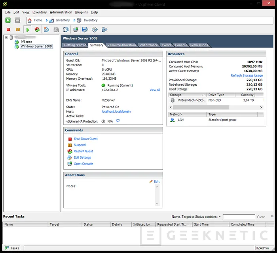Click View all IP addresses link
The image size is (277, 253).
[155, 90]
